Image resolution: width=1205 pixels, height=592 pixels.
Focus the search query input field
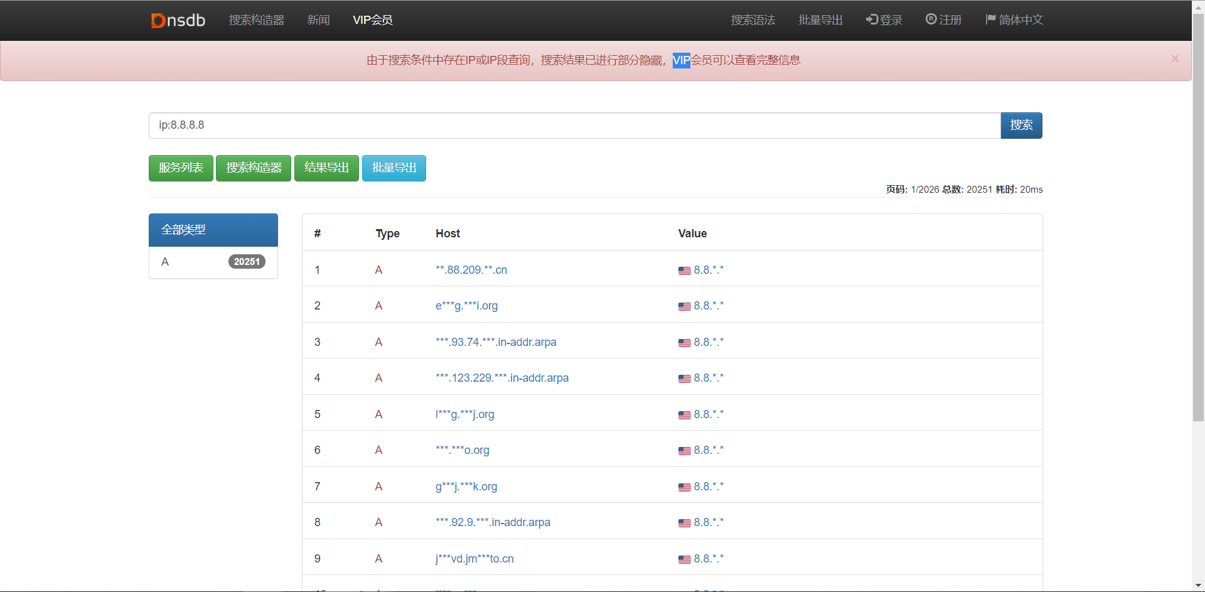tap(574, 126)
